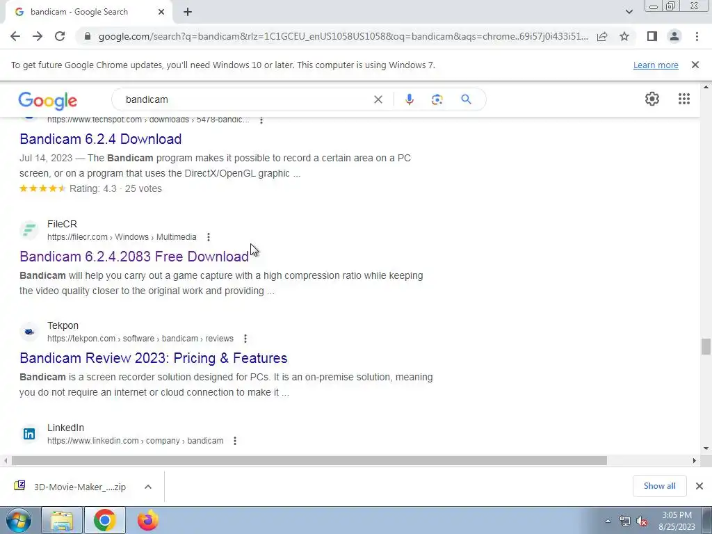Show hidden system tray icons
The image size is (712, 534).
pyautogui.click(x=608, y=521)
